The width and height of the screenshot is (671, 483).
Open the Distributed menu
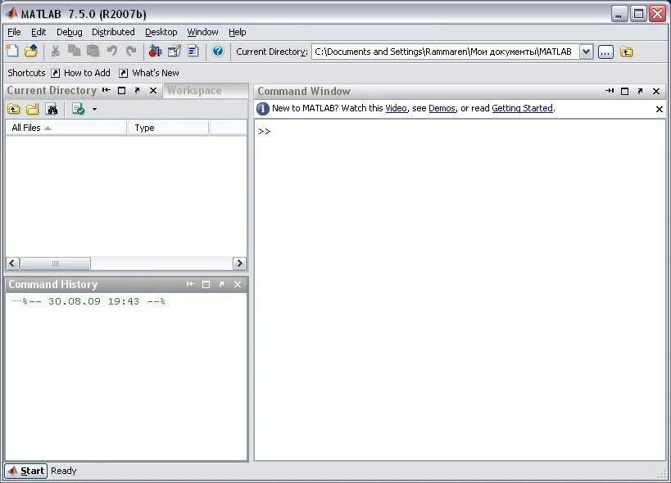click(x=113, y=32)
